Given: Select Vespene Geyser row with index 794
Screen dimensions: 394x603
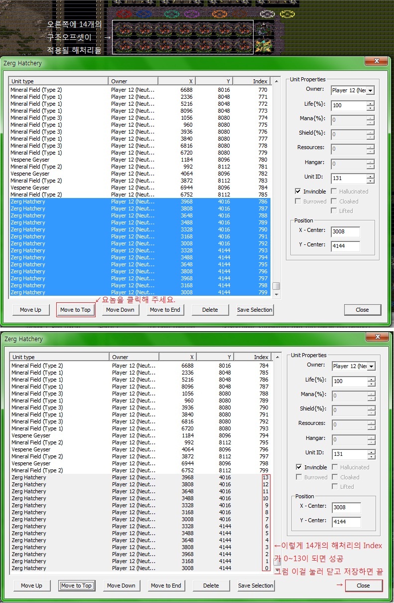Looking at the screenshot, I should click(x=141, y=435).
